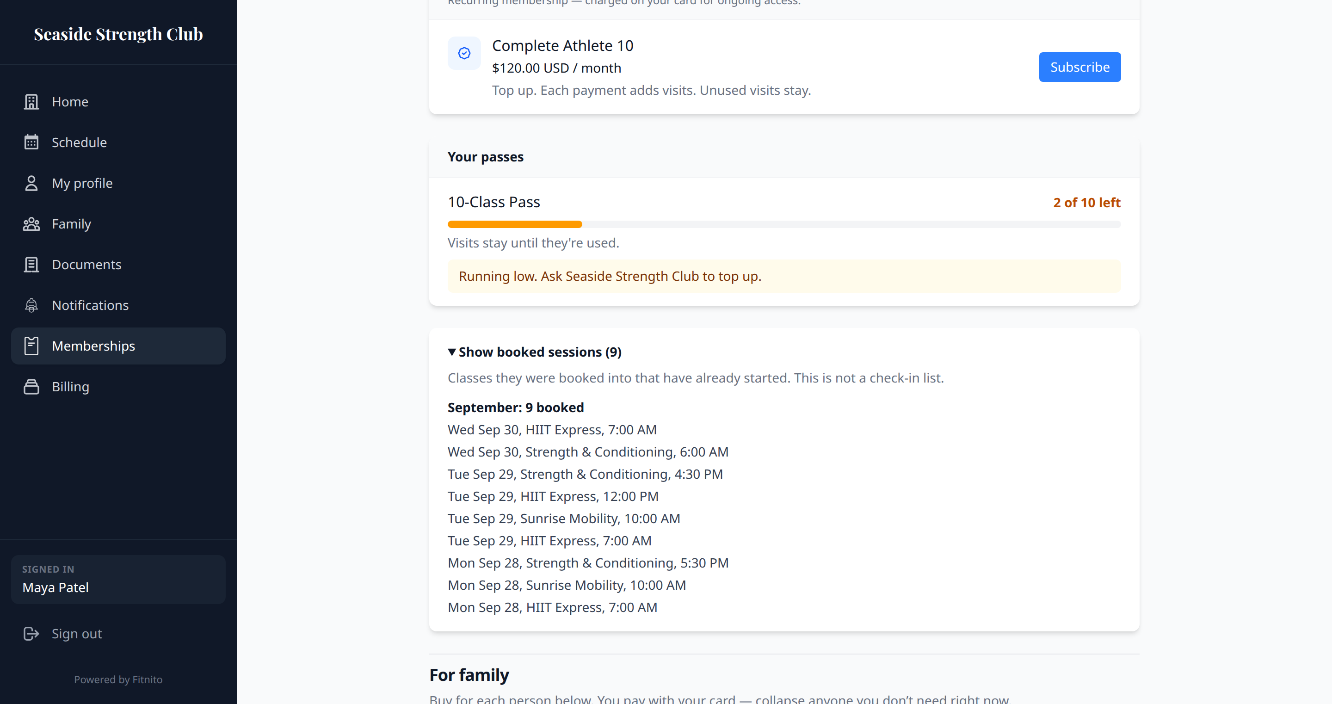
Task: Click 'Tue Sep 29, HIIT Express, 7:00 AM'
Action: (549, 541)
